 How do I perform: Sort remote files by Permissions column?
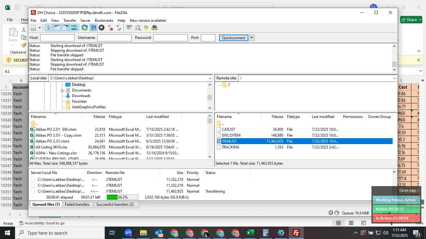(353, 117)
